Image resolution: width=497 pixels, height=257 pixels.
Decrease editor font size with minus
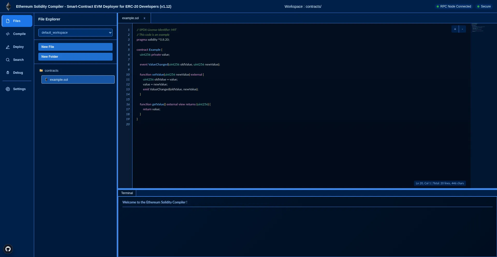pyautogui.click(x=462, y=29)
